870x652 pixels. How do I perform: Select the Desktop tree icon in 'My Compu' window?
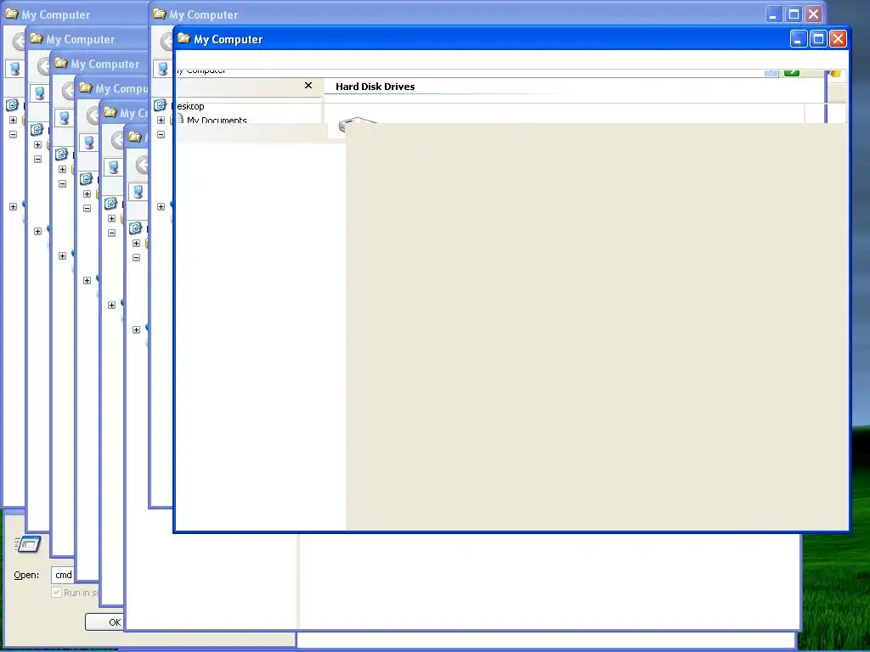click(86, 178)
